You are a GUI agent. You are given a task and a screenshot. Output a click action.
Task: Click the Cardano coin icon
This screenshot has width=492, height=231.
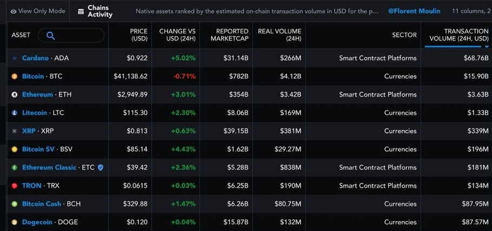[15, 58]
